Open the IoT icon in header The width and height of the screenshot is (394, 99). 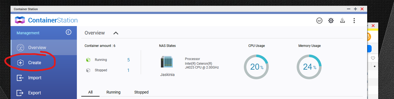tap(319, 21)
